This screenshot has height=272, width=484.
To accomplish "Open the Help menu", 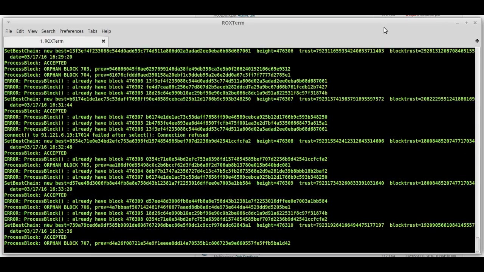I will (x=106, y=31).
